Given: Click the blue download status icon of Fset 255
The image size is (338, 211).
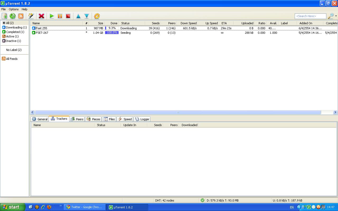Looking at the screenshot, I should (34, 28).
